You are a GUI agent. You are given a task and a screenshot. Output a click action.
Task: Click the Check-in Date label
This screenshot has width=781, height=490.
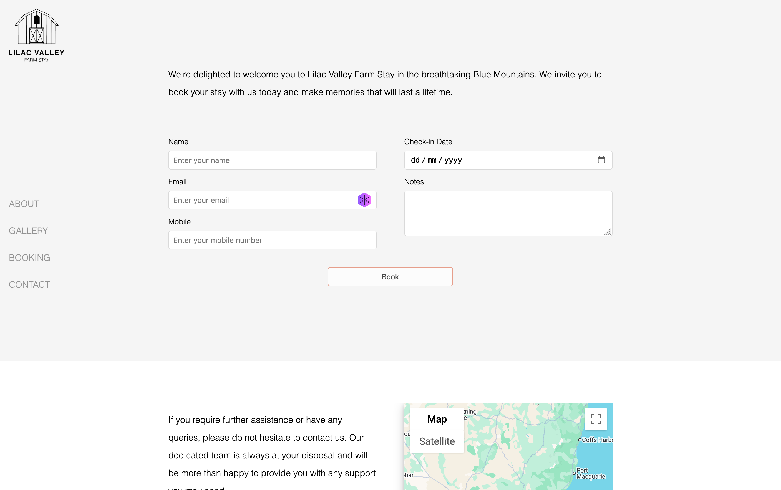coord(428,142)
